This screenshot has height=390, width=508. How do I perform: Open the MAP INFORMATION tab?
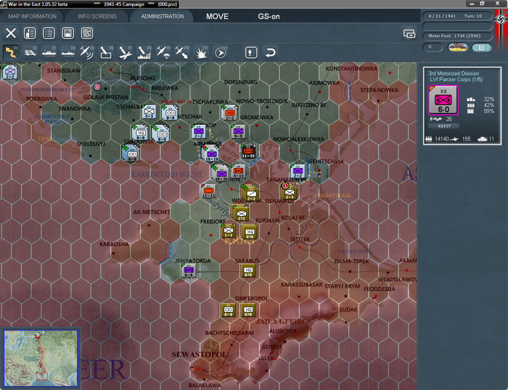point(32,16)
